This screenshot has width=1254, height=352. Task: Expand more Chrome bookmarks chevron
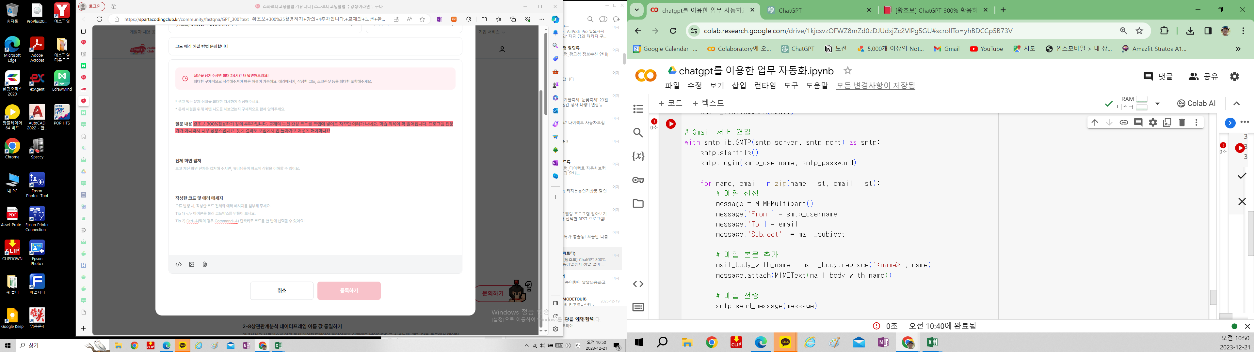[1238, 49]
